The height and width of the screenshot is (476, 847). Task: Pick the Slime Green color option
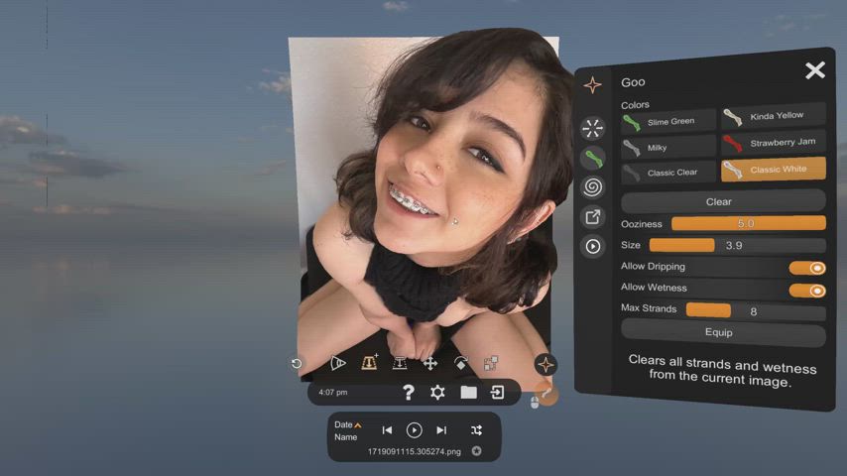click(x=668, y=122)
